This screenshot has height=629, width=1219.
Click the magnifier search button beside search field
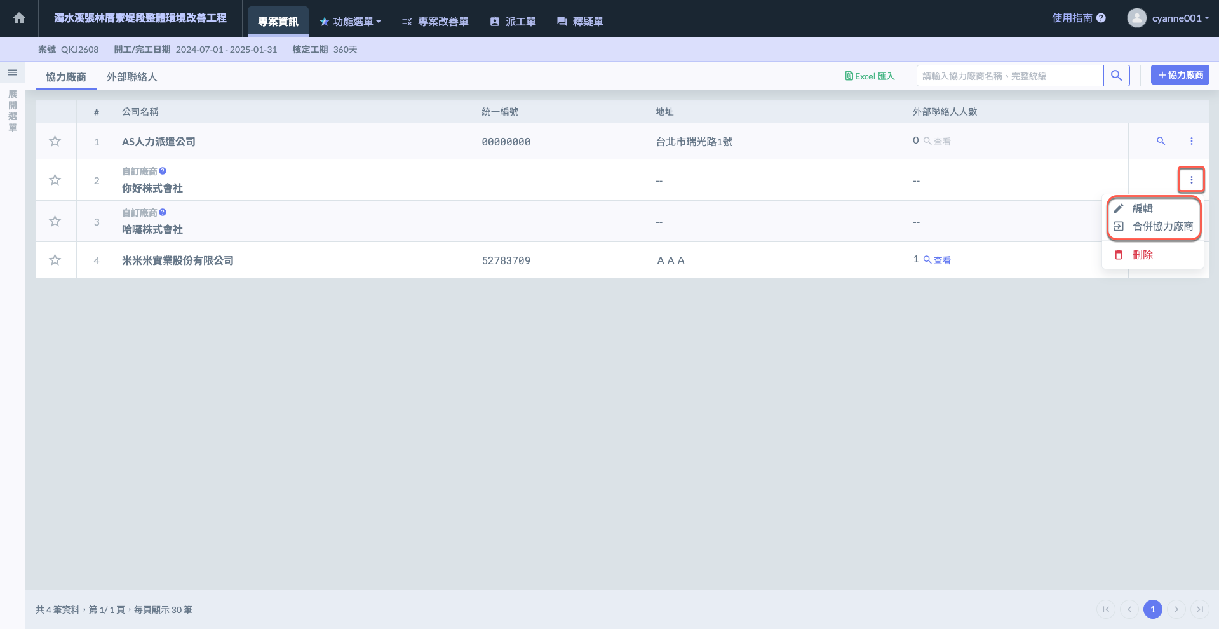[x=1116, y=76]
